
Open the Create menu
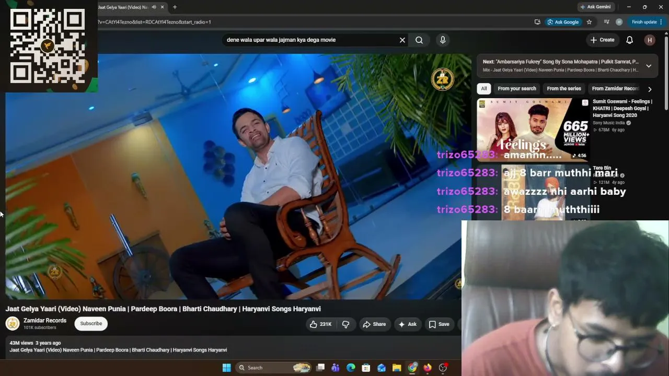[x=602, y=40]
